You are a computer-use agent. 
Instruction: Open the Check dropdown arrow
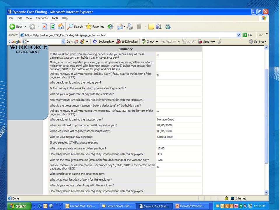[x=157, y=42]
